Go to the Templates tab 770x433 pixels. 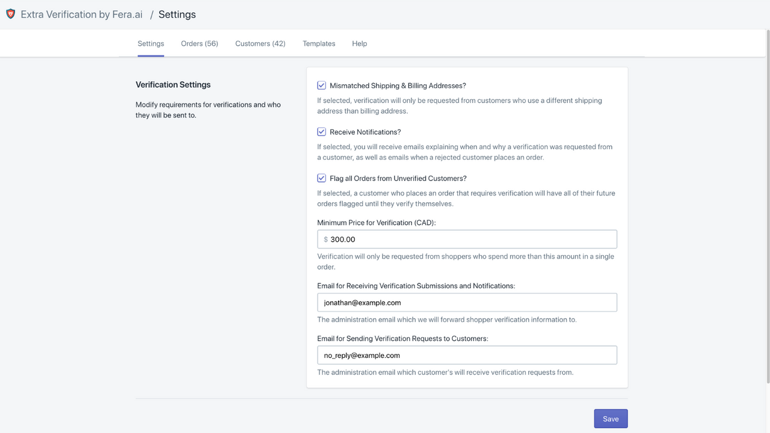[x=319, y=43]
